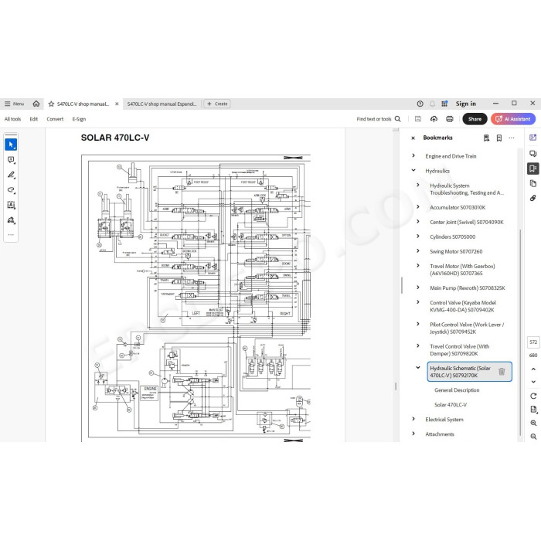
Task: Print the document
Action: 449,119
